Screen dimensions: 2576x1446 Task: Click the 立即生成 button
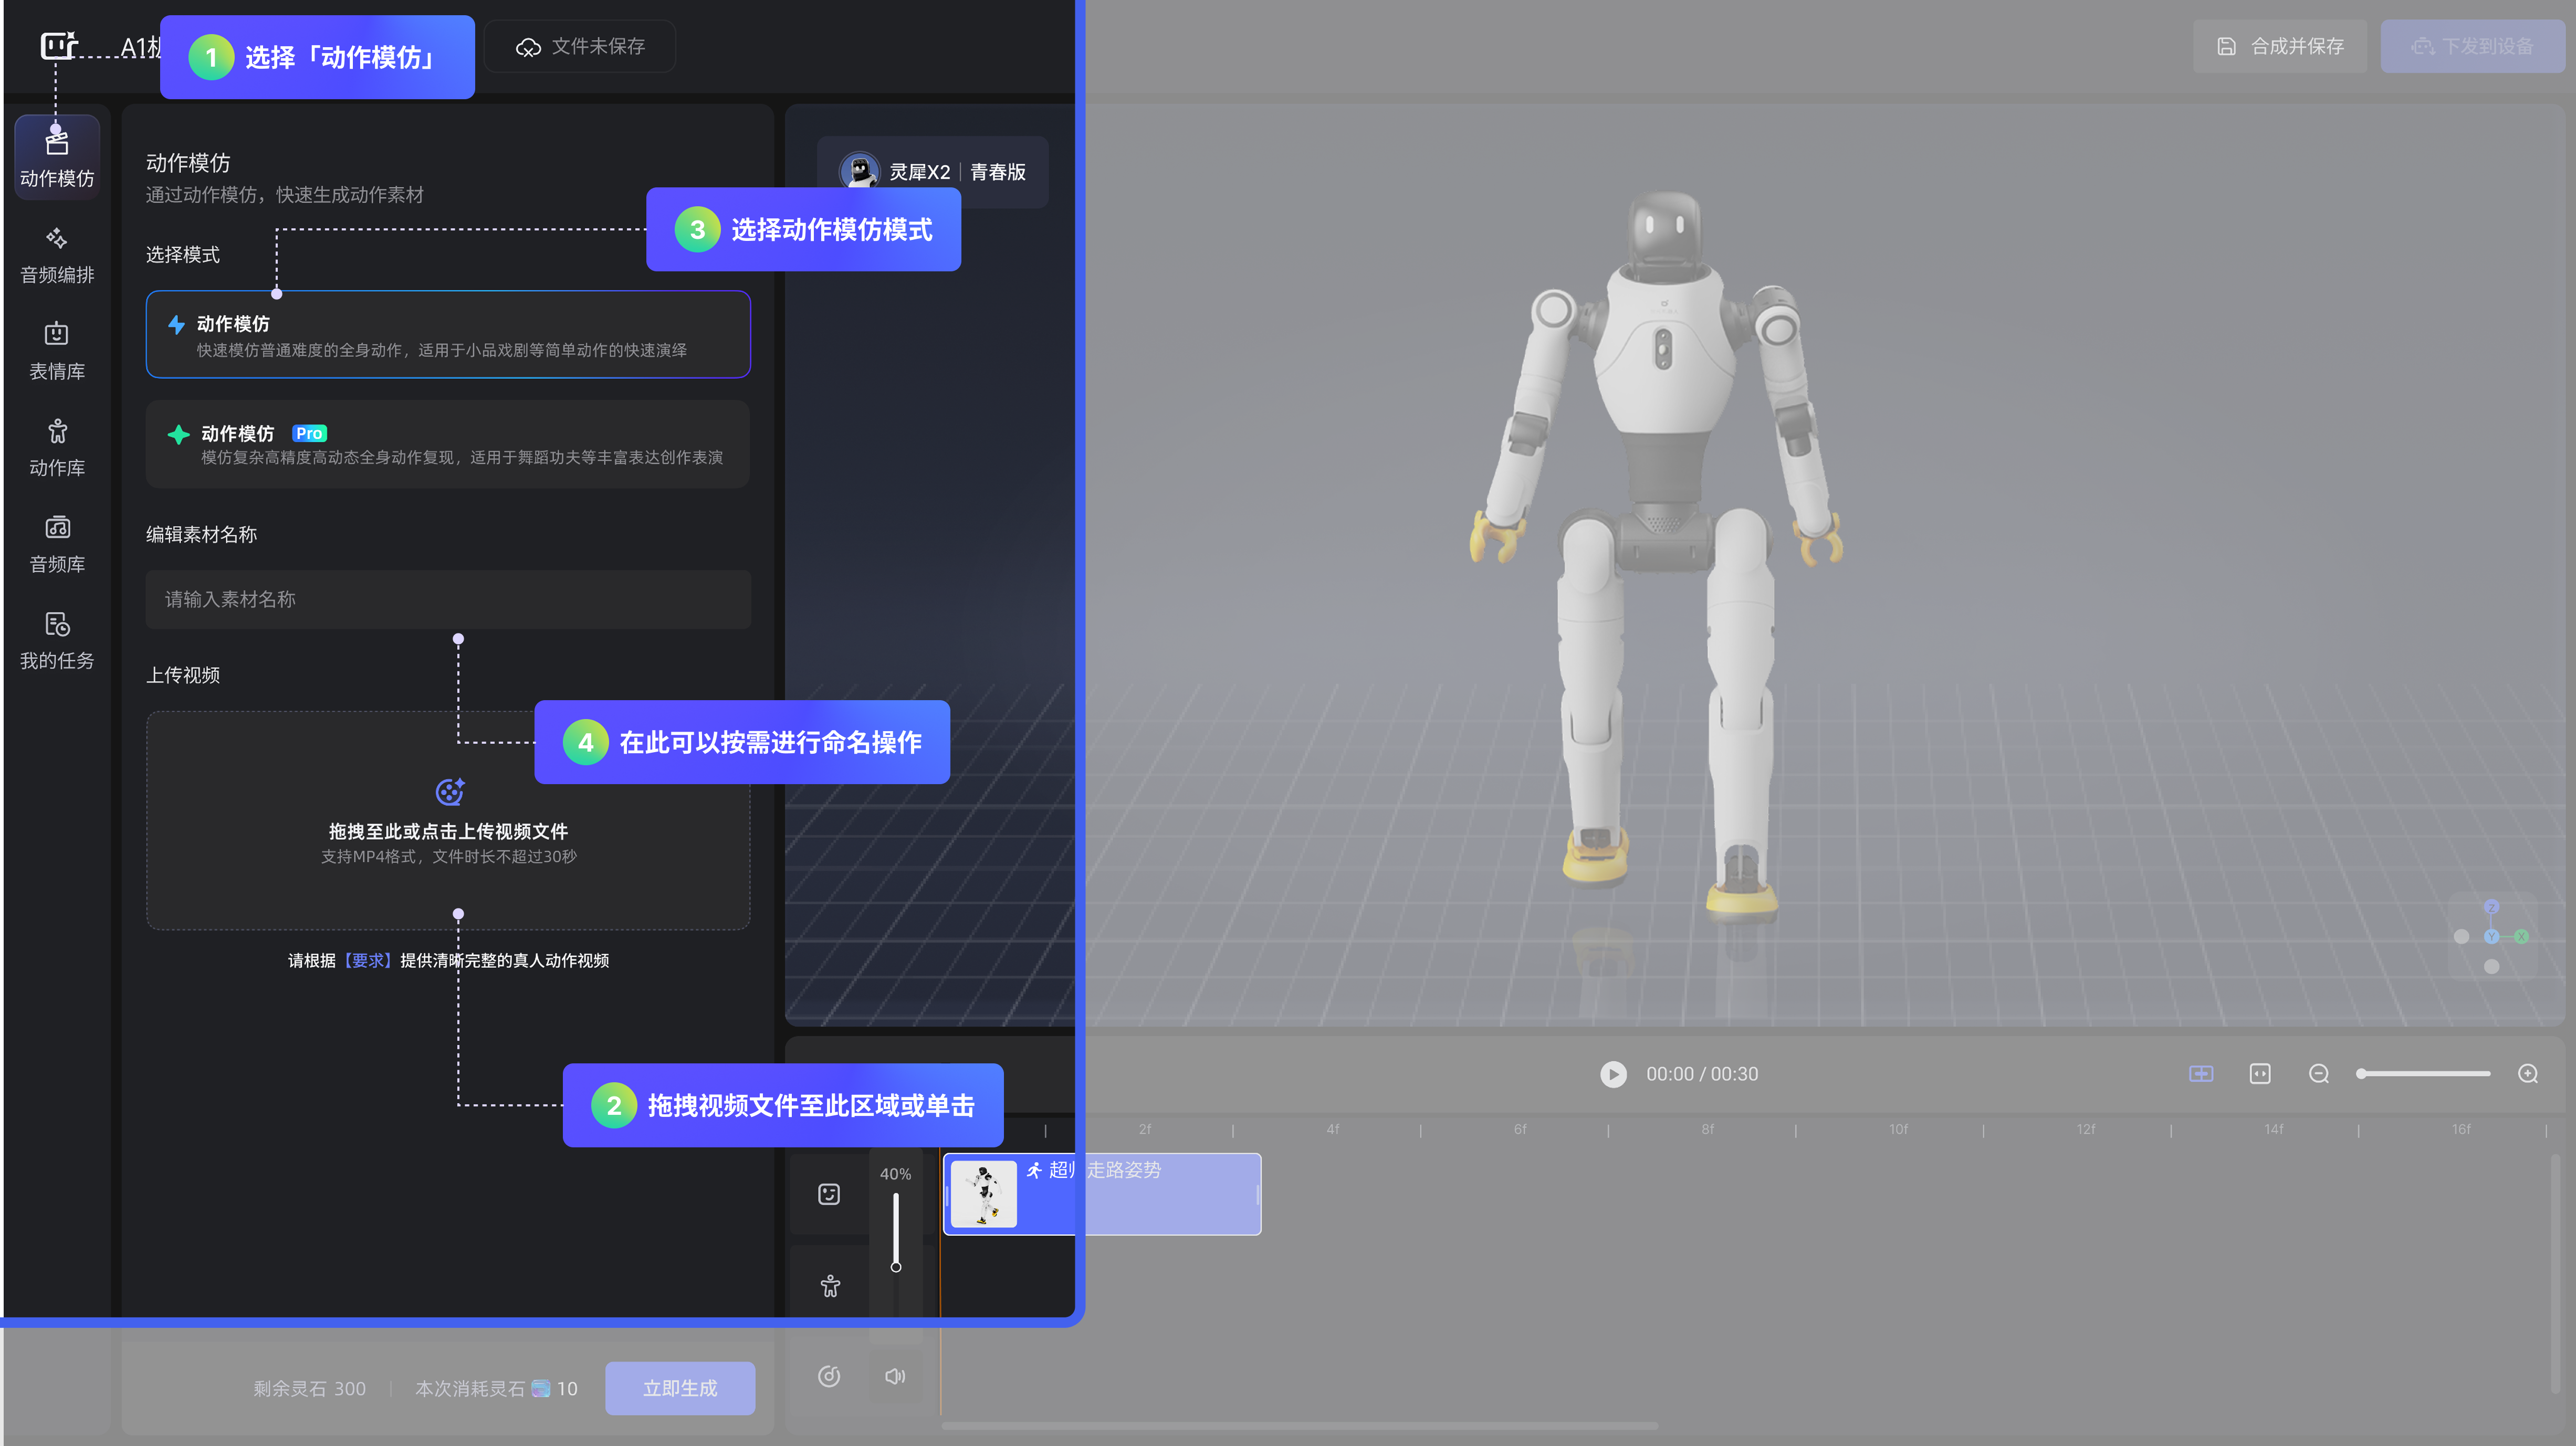point(680,1388)
